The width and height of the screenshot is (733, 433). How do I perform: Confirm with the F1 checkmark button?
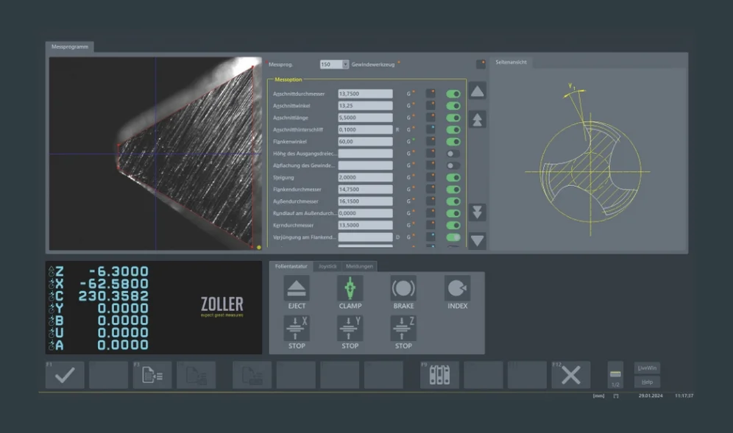click(65, 375)
